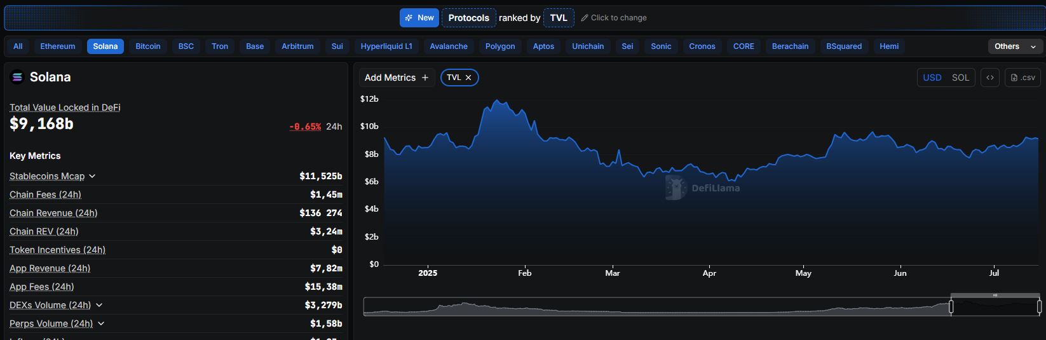Click the App Revenue (24h) label
Screen dimensions: 1046x340
click(x=50, y=268)
